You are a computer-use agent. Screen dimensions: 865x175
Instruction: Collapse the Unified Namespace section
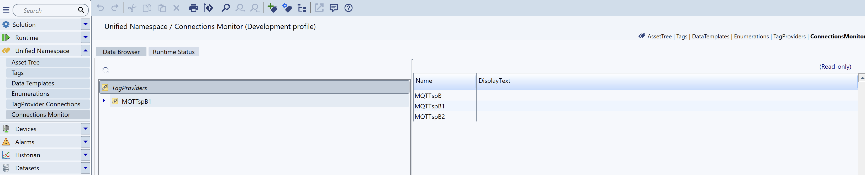pyautogui.click(x=85, y=51)
